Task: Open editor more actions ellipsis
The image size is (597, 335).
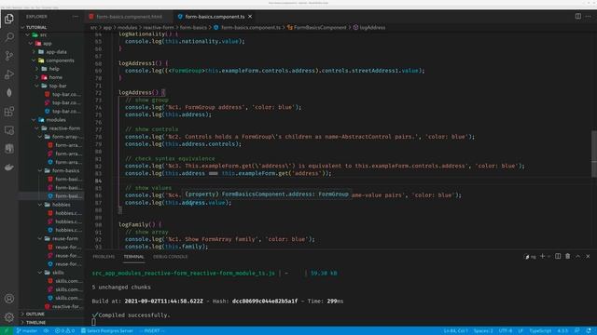Action: (x=589, y=17)
